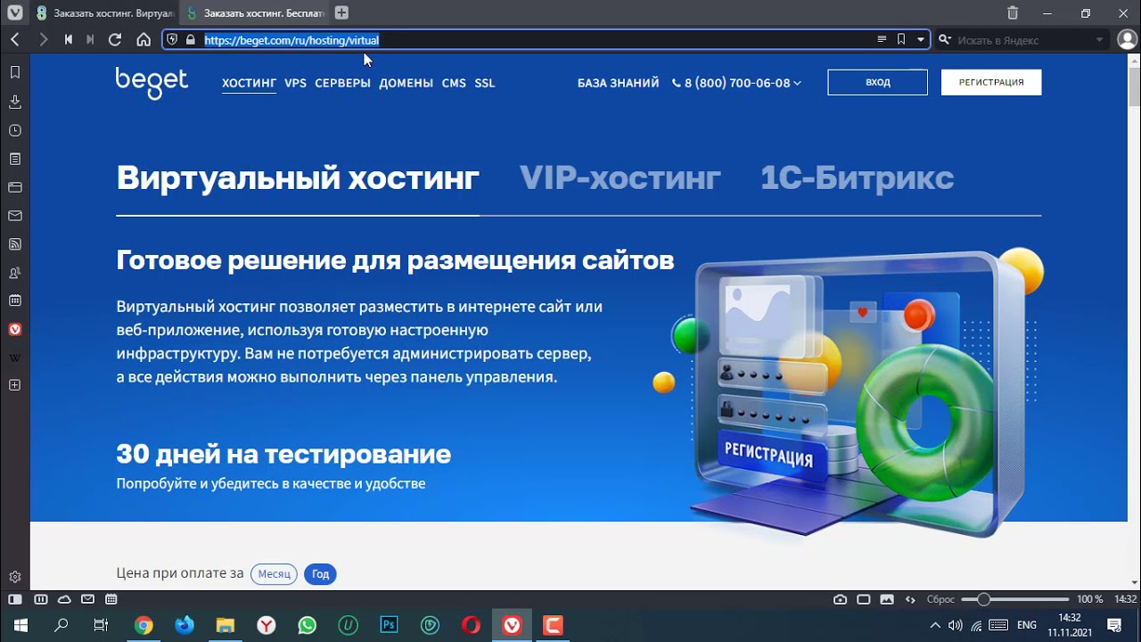Image resolution: width=1141 pixels, height=642 pixels.
Task: Toggle the side panel visibility
Action: click(x=15, y=599)
